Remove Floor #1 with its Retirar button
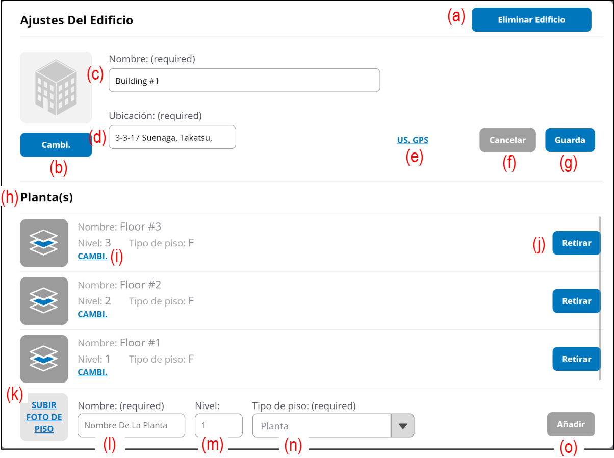 click(576, 359)
